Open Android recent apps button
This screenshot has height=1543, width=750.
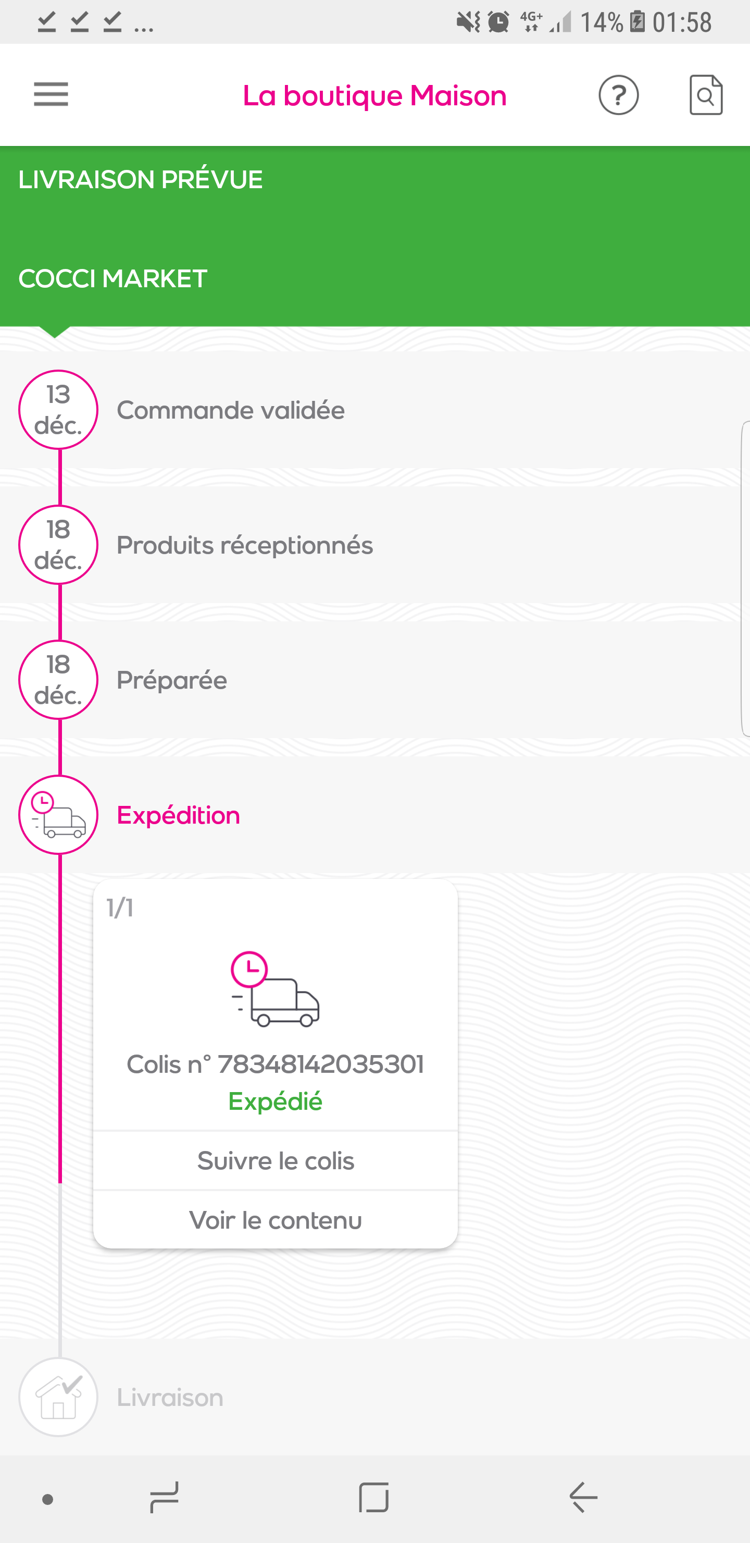point(164,1498)
